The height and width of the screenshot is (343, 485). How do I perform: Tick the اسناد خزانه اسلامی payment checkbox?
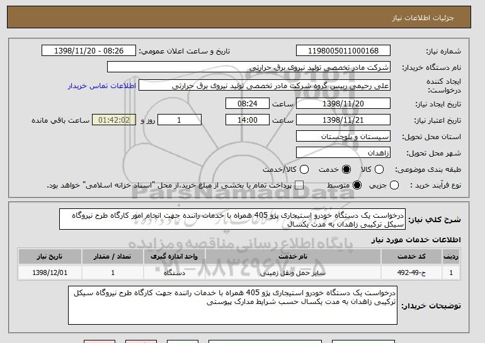pyautogui.click(x=299, y=185)
